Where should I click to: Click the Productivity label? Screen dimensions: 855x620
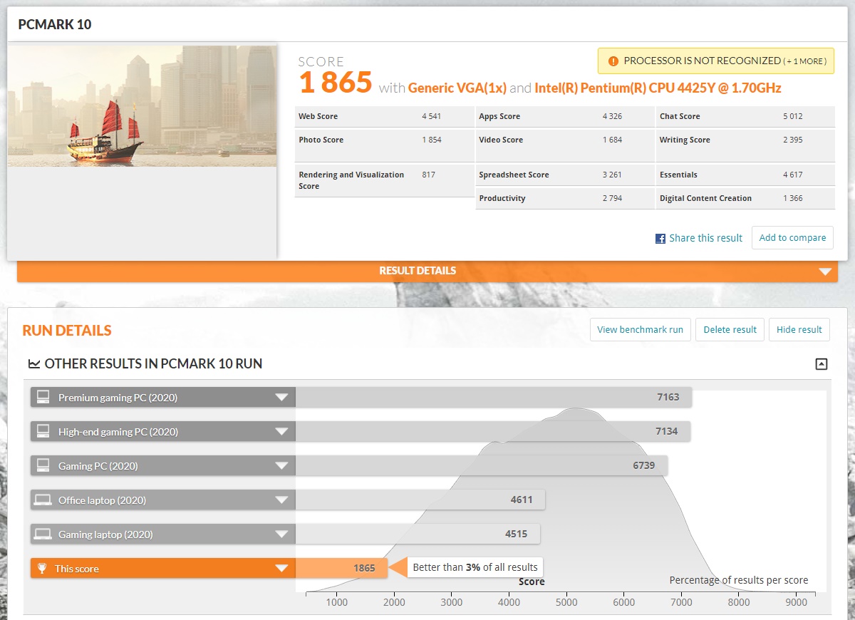click(502, 198)
